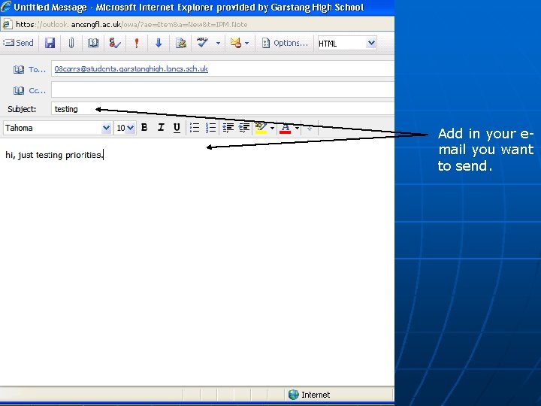This screenshot has width=541, height=406.
Task: Decrease indent icon
Action: [x=228, y=128]
